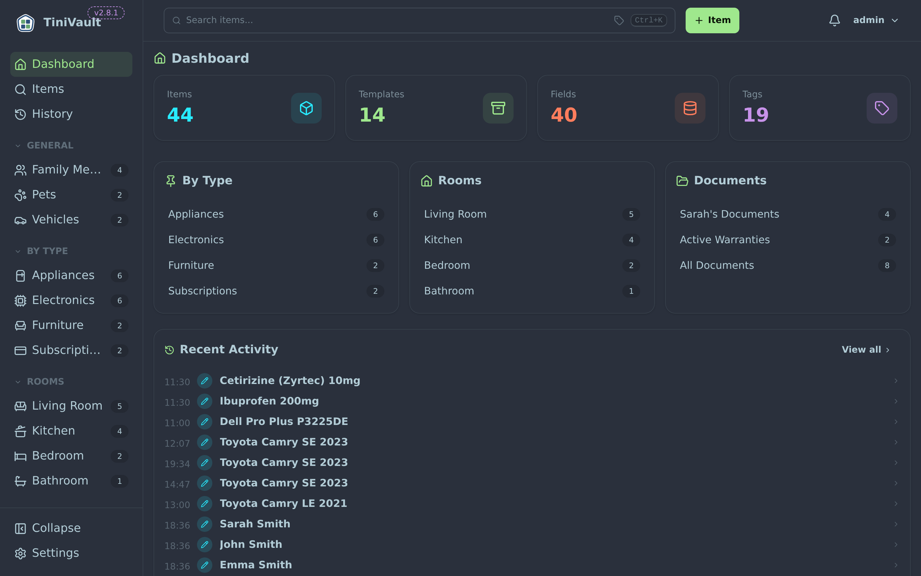Image resolution: width=921 pixels, height=576 pixels.
Task: Click the Bathroom bathtub icon in sidebar
Action: 20,481
